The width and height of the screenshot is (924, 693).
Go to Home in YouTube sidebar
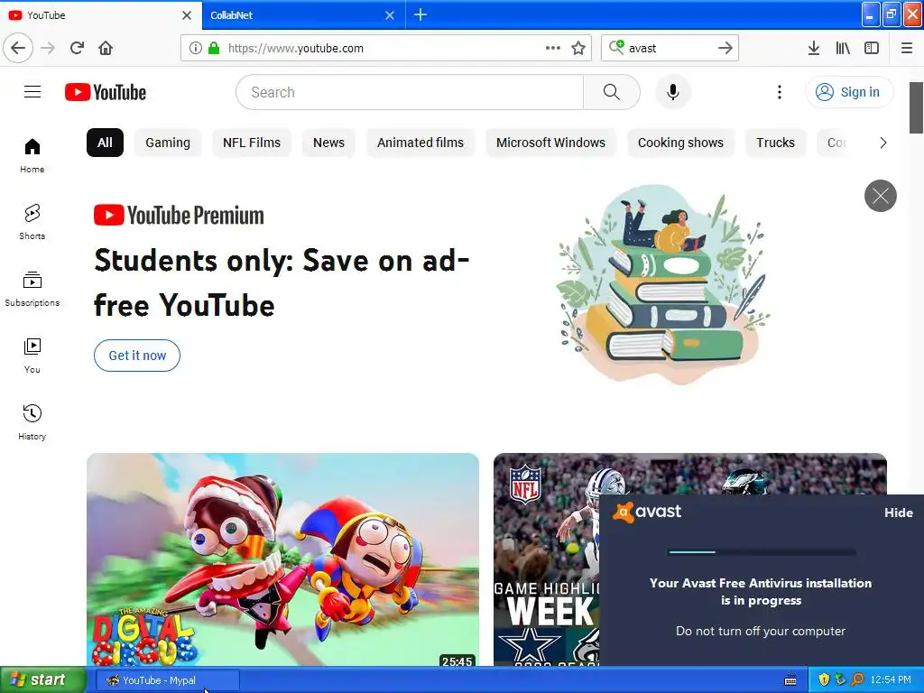(32, 155)
